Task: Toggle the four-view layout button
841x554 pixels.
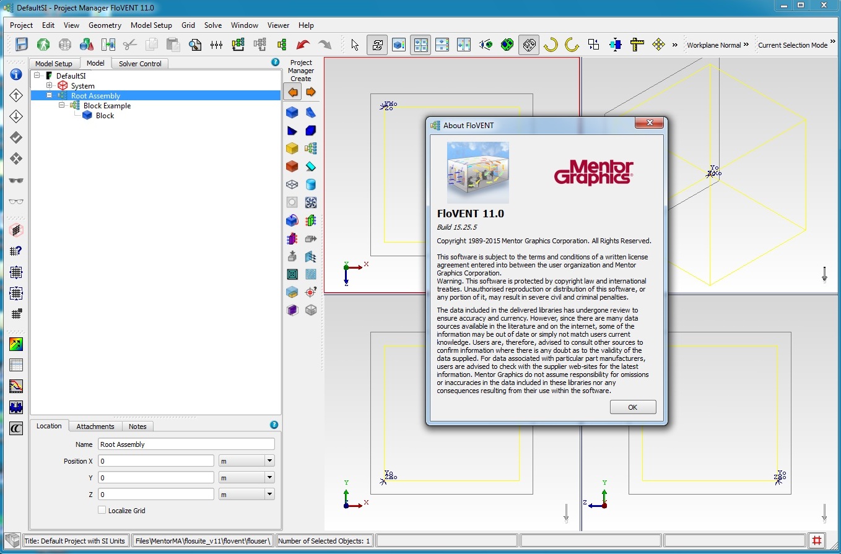Action: tap(421, 45)
